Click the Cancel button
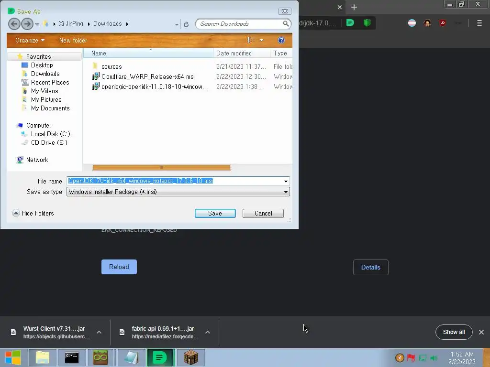 (x=263, y=213)
